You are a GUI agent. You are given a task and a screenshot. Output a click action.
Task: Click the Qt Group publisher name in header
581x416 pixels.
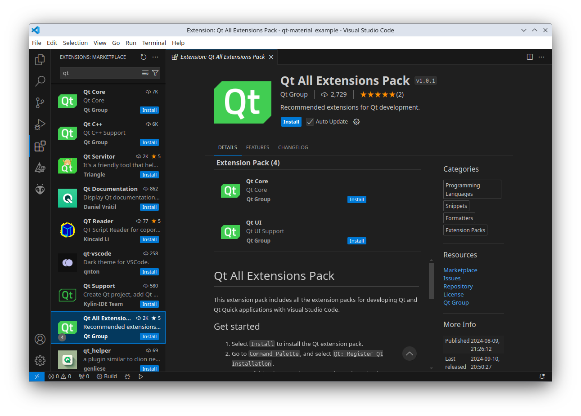coord(294,94)
